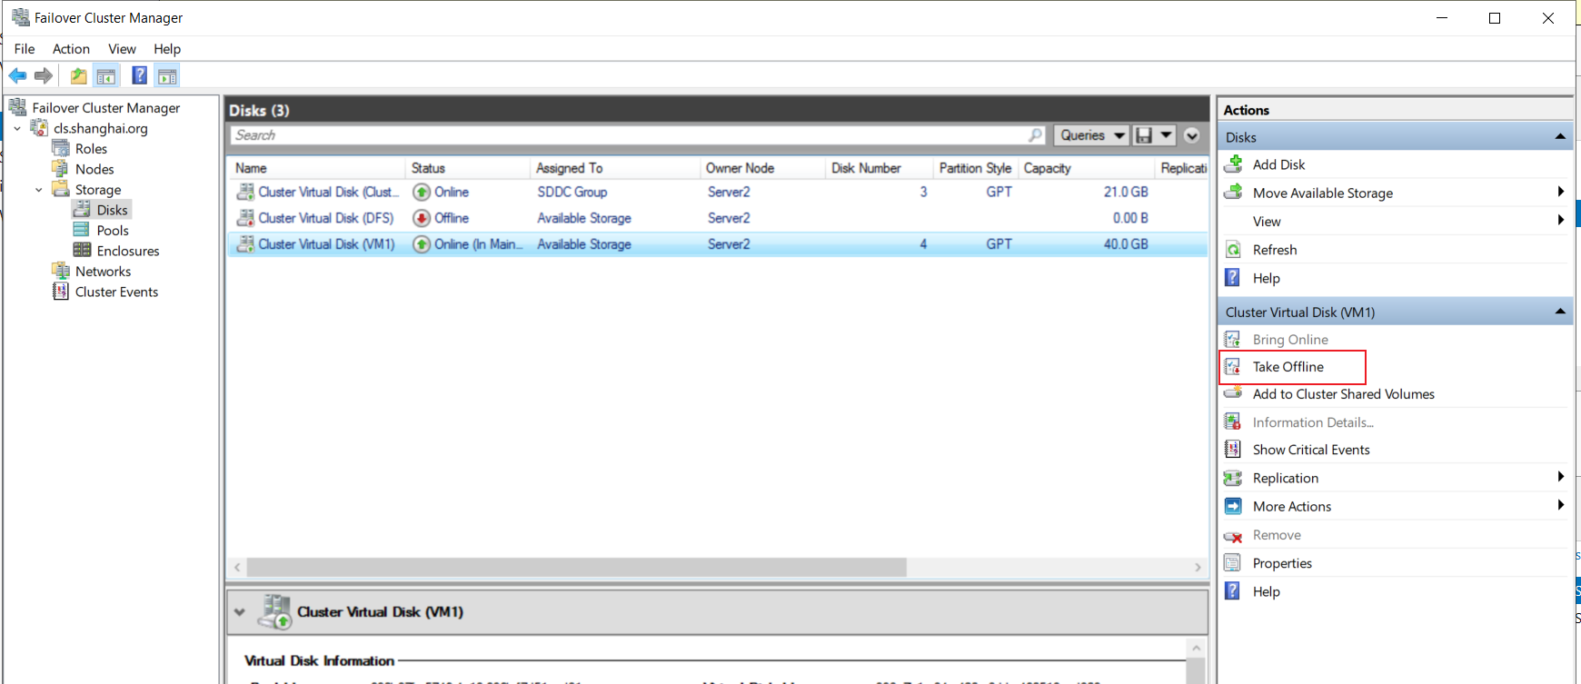Viewport: 1581px width, 684px height.
Task: Click the Add Disk action icon
Action: (1233, 164)
